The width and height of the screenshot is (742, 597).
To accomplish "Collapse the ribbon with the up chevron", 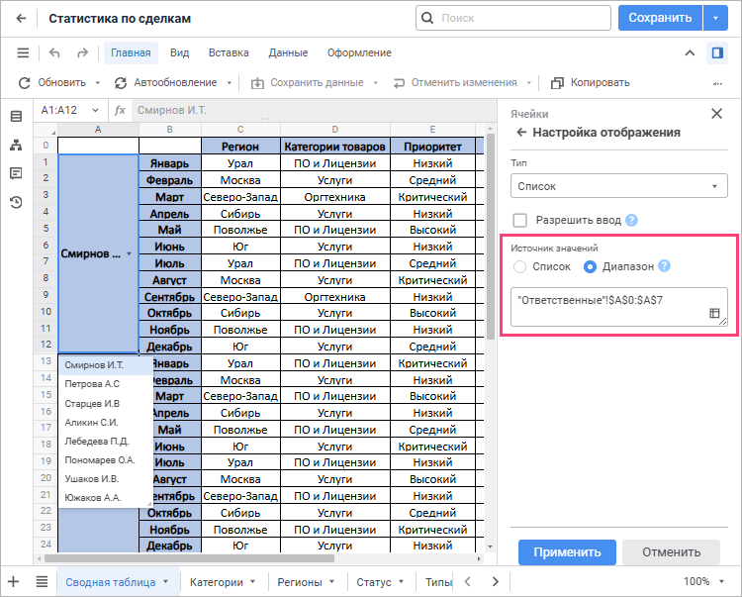I will (690, 53).
